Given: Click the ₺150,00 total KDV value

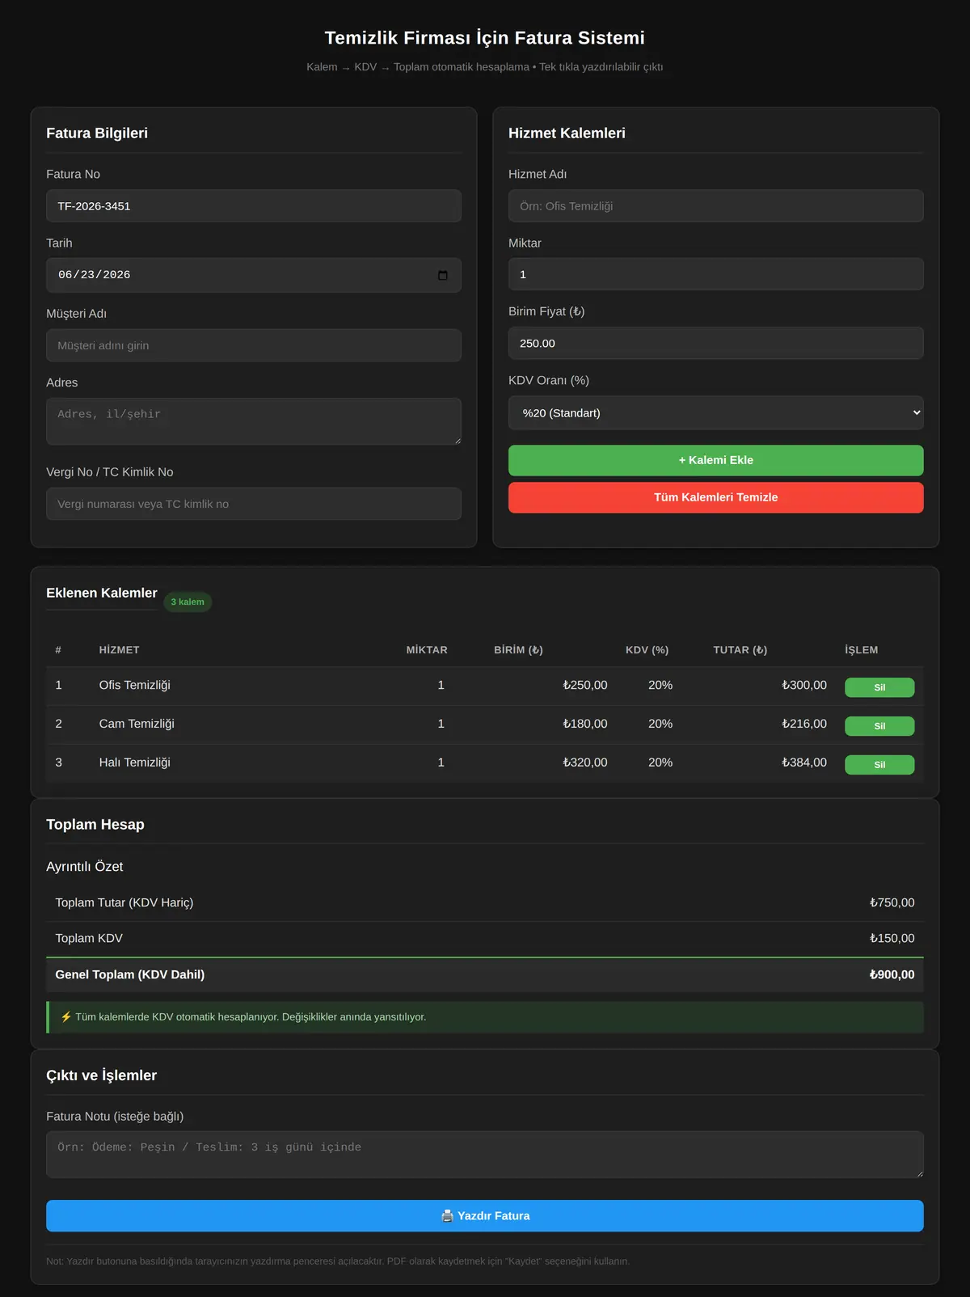Looking at the screenshot, I should tap(892, 938).
